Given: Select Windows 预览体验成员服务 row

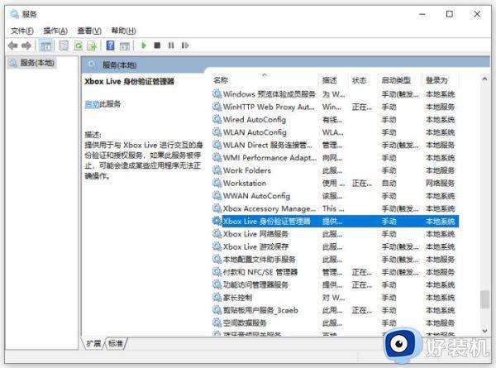Looking at the screenshot, I should (x=336, y=94).
